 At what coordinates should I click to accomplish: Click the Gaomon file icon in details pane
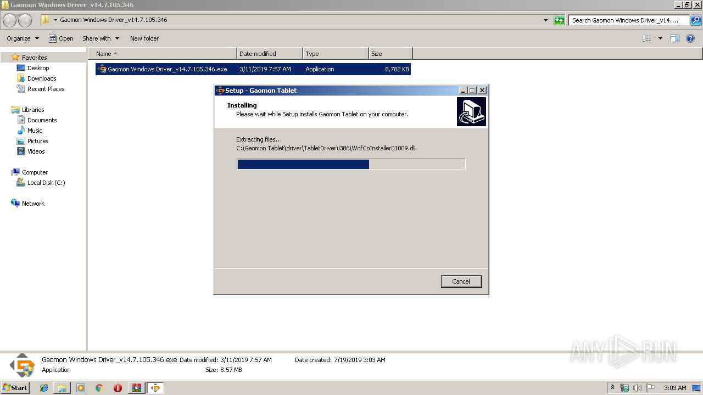click(22, 365)
